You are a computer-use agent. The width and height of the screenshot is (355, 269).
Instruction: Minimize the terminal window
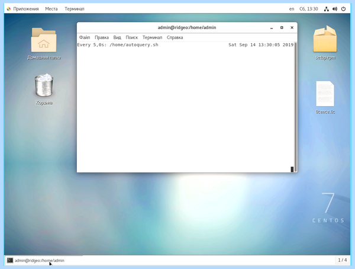[x=272, y=28]
